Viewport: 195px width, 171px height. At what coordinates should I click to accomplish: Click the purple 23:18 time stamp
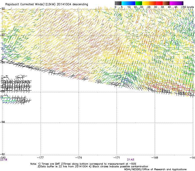4,160
